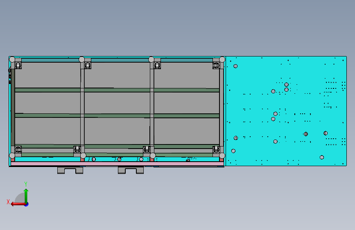
Task: Click the red "X" label of the triad
Action: coord(8,202)
